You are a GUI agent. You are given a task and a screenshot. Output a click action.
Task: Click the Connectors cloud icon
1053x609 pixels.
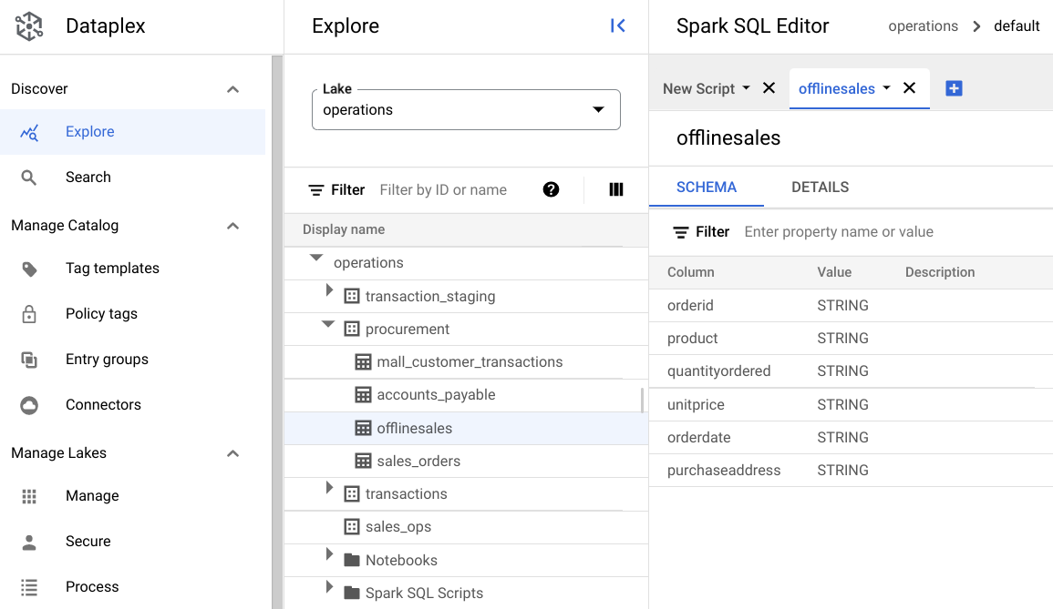[29, 405]
